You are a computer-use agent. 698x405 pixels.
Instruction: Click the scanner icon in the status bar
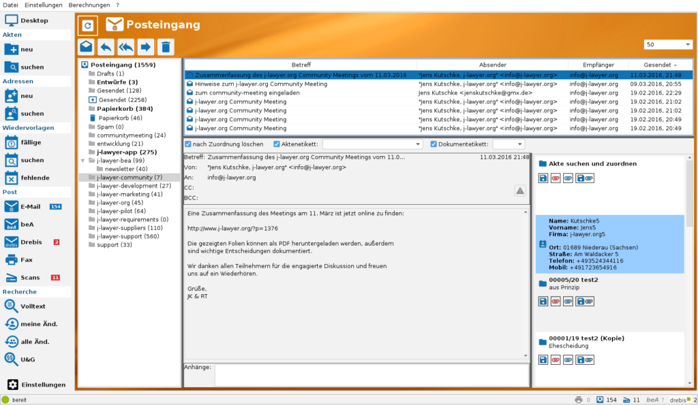[x=626, y=400]
